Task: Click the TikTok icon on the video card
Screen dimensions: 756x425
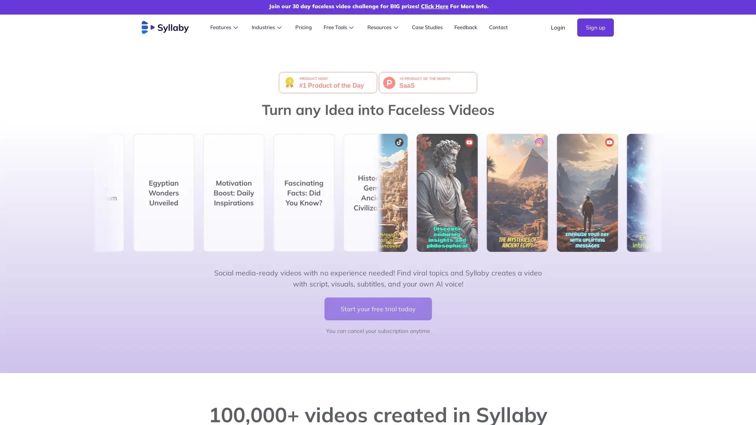Action: (399, 142)
